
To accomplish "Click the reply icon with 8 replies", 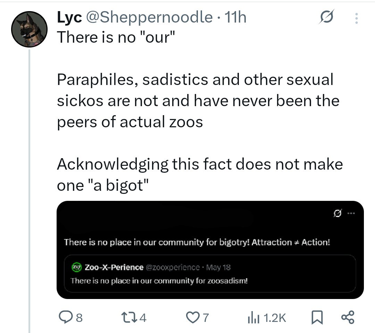I will [x=70, y=317].
